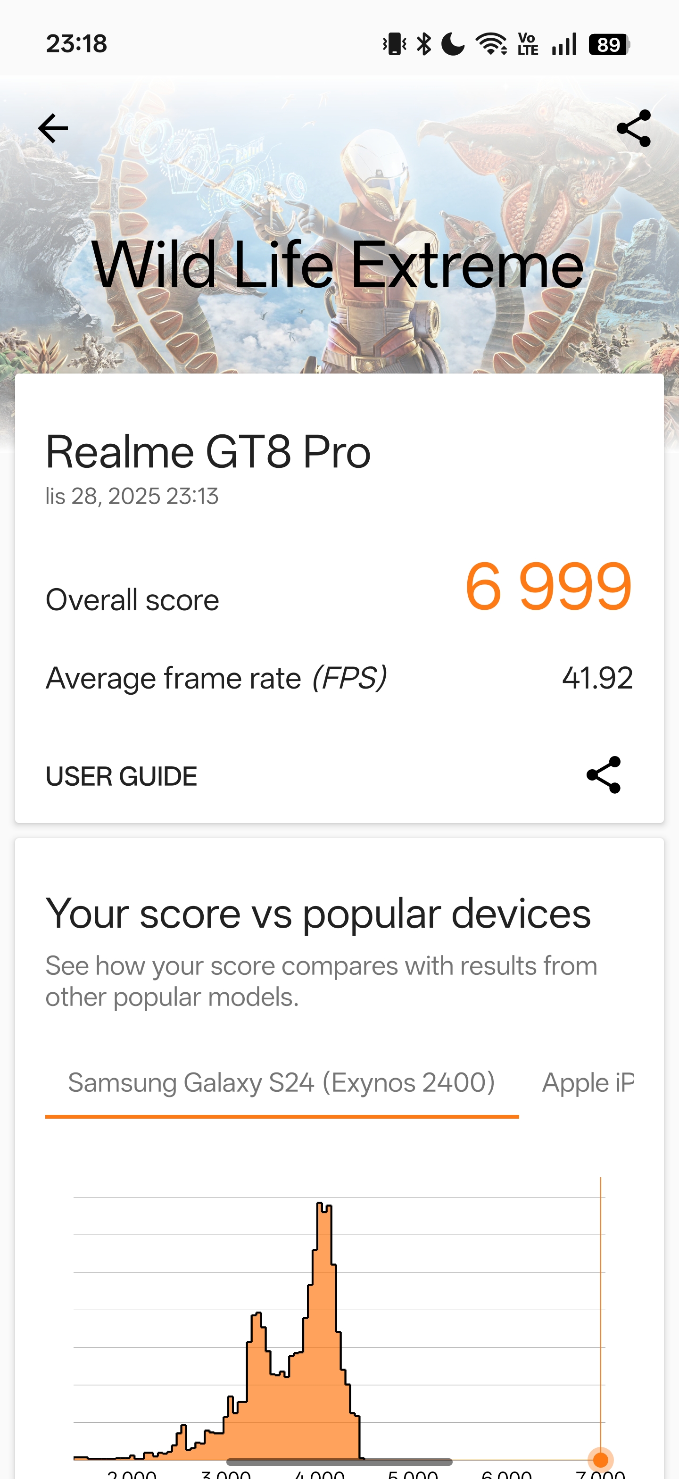Tap the share icon in header

tap(634, 128)
